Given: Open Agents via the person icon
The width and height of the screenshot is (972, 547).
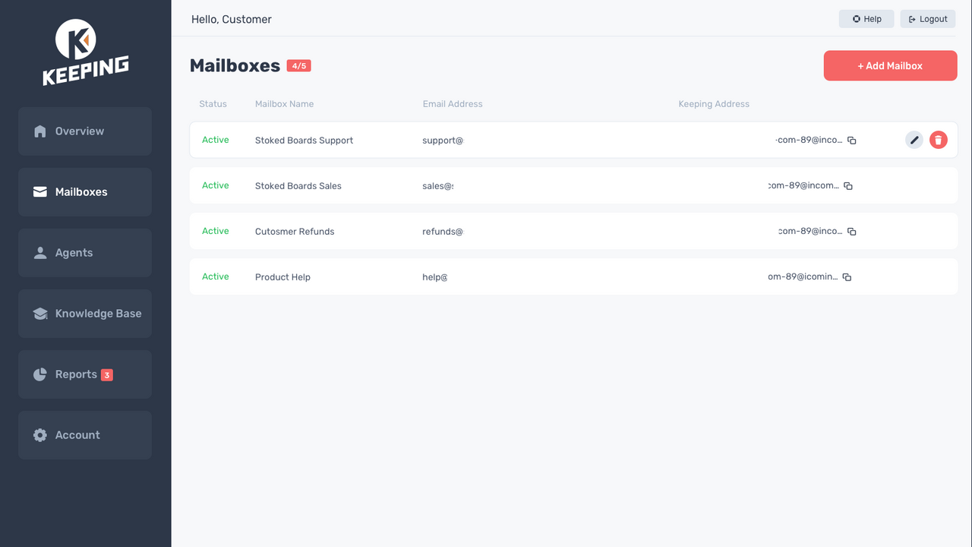Looking at the screenshot, I should click(39, 252).
